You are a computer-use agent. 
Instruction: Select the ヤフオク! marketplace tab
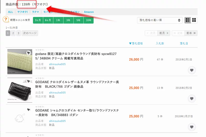(22, 12)
